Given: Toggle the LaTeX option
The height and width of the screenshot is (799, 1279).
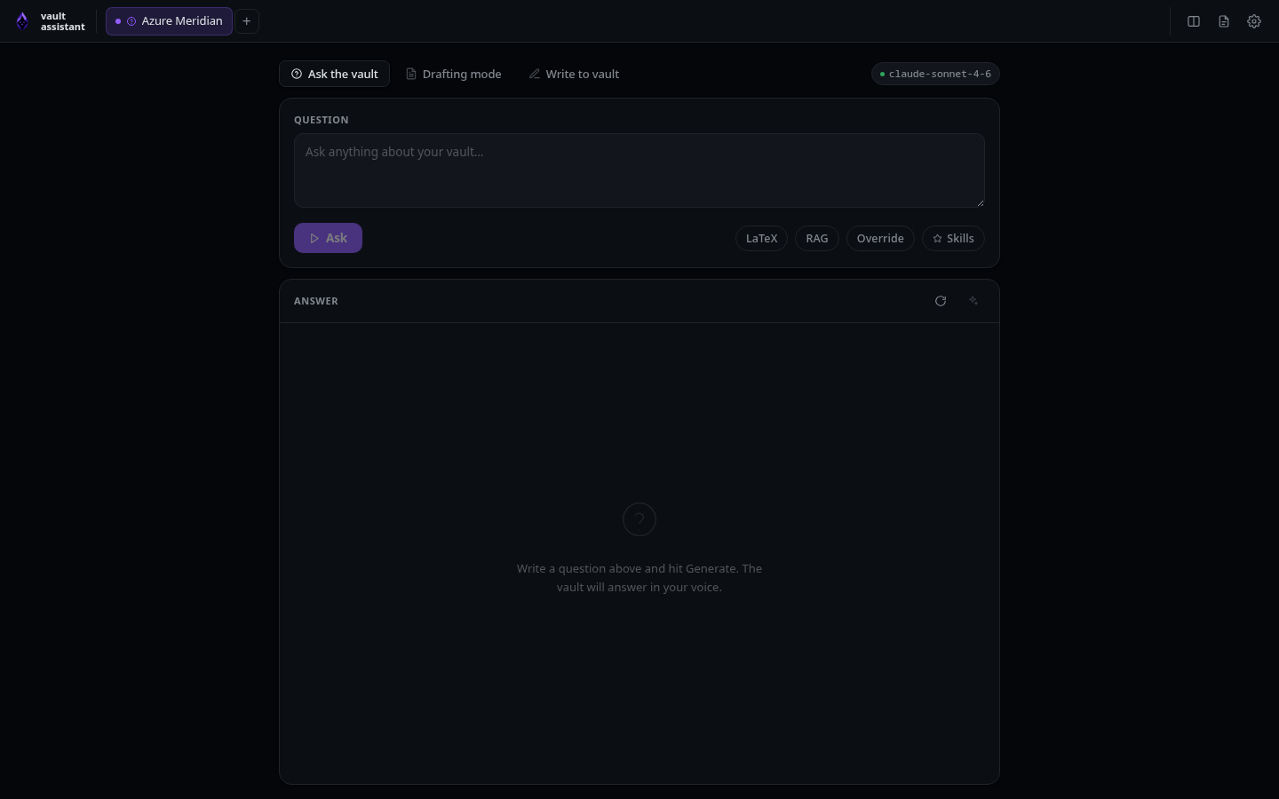Looking at the screenshot, I should [761, 238].
